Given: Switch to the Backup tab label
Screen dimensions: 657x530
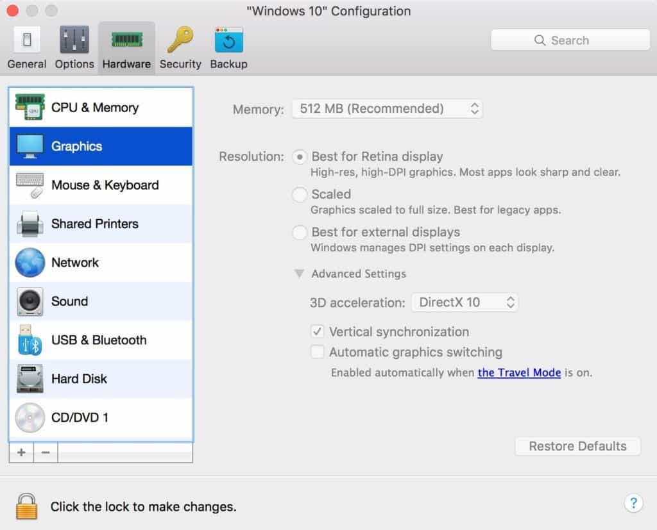Looking at the screenshot, I should click(229, 64).
